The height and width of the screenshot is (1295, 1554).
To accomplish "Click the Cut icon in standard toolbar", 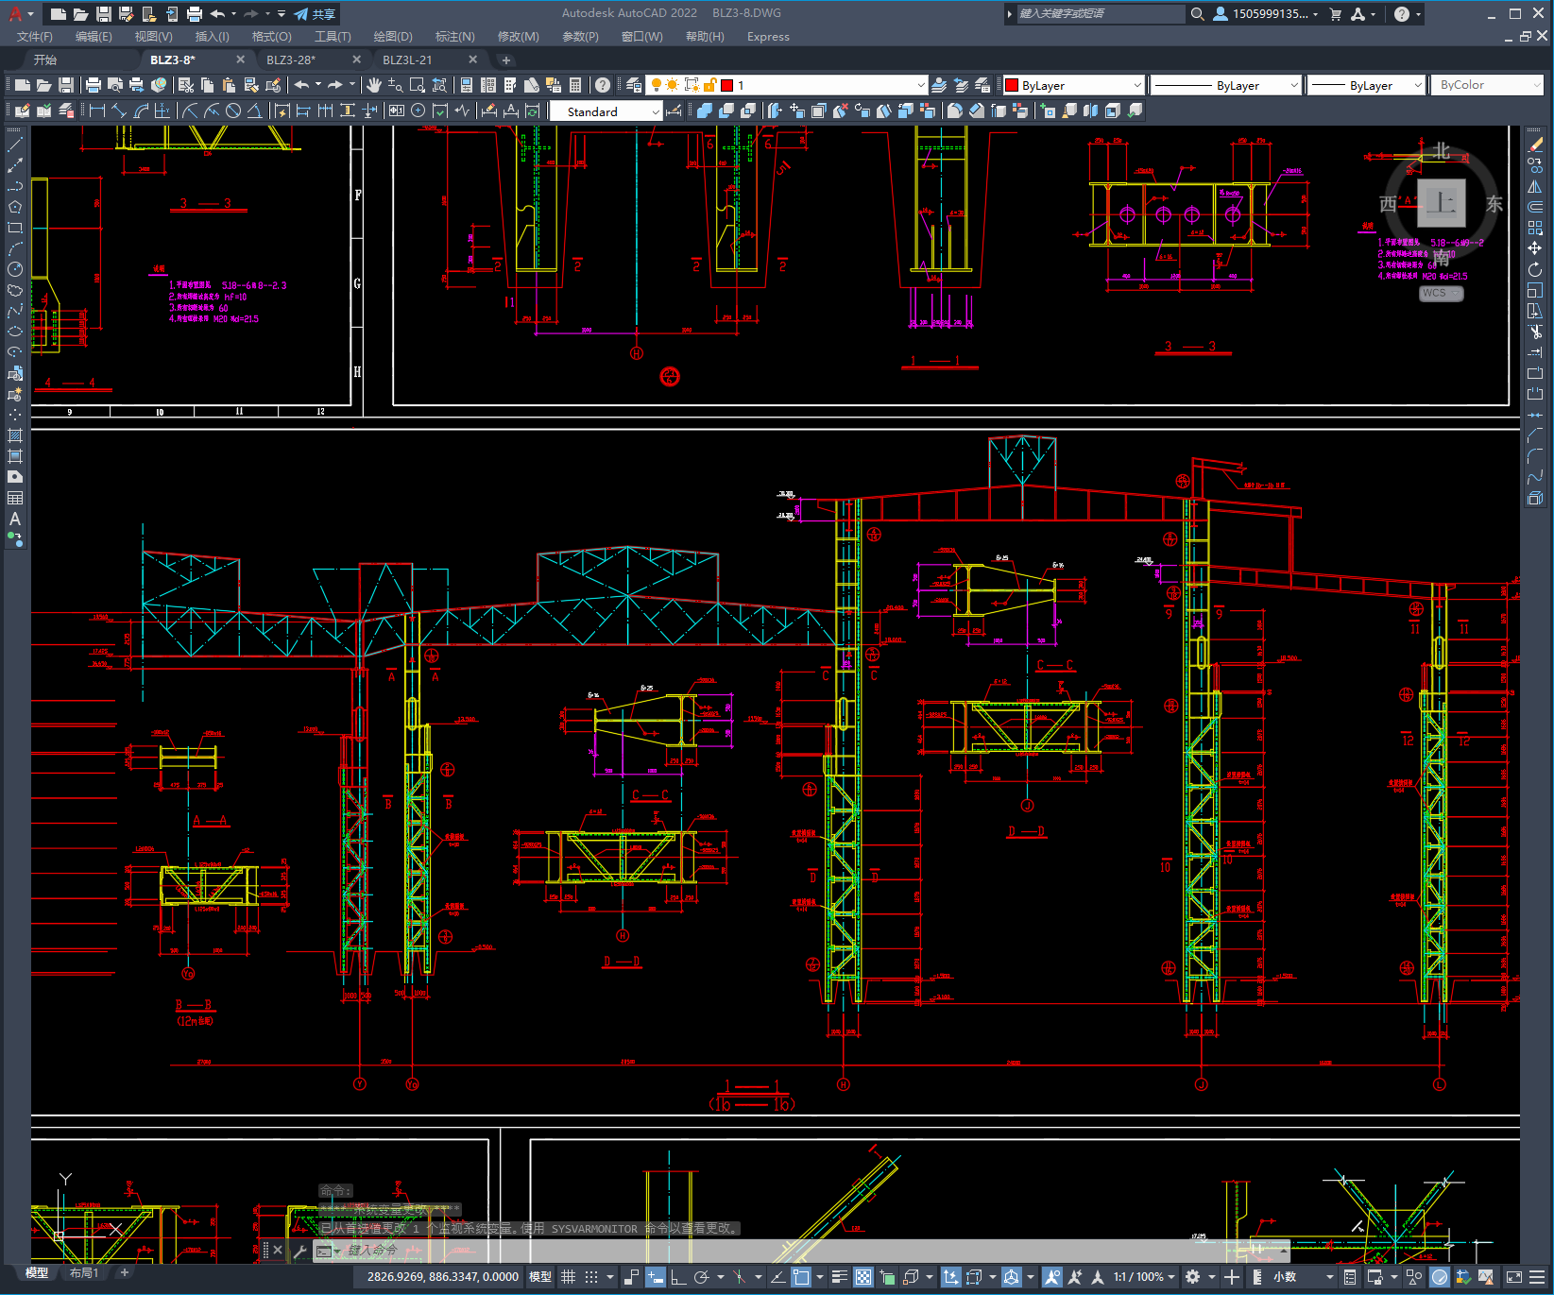I will (x=186, y=85).
